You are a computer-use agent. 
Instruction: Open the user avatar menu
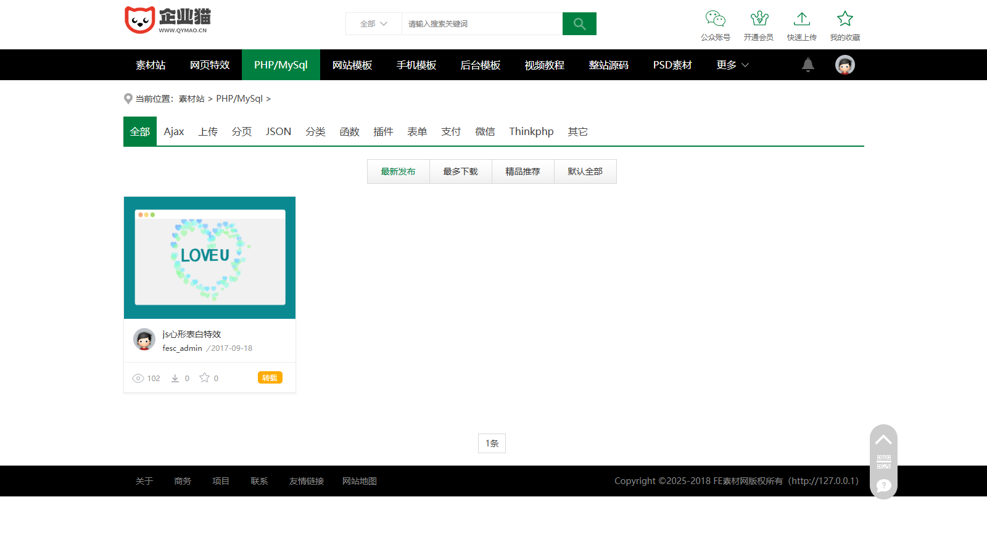click(845, 64)
